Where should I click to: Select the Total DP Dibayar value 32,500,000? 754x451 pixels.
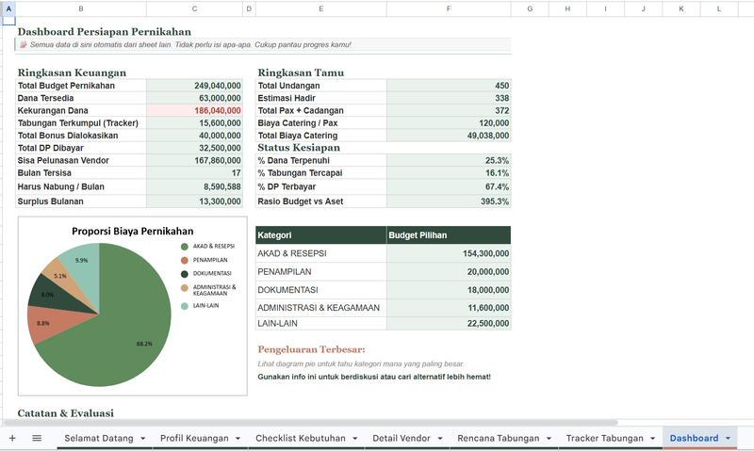tap(194, 148)
